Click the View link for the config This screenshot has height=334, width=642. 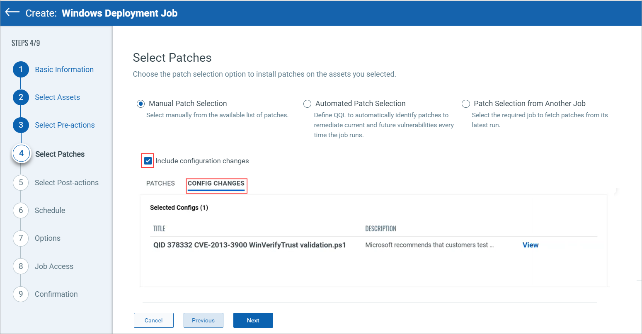pos(531,245)
